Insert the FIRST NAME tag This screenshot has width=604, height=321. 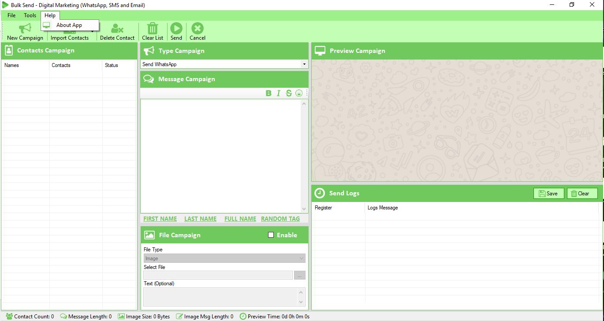click(x=160, y=219)
